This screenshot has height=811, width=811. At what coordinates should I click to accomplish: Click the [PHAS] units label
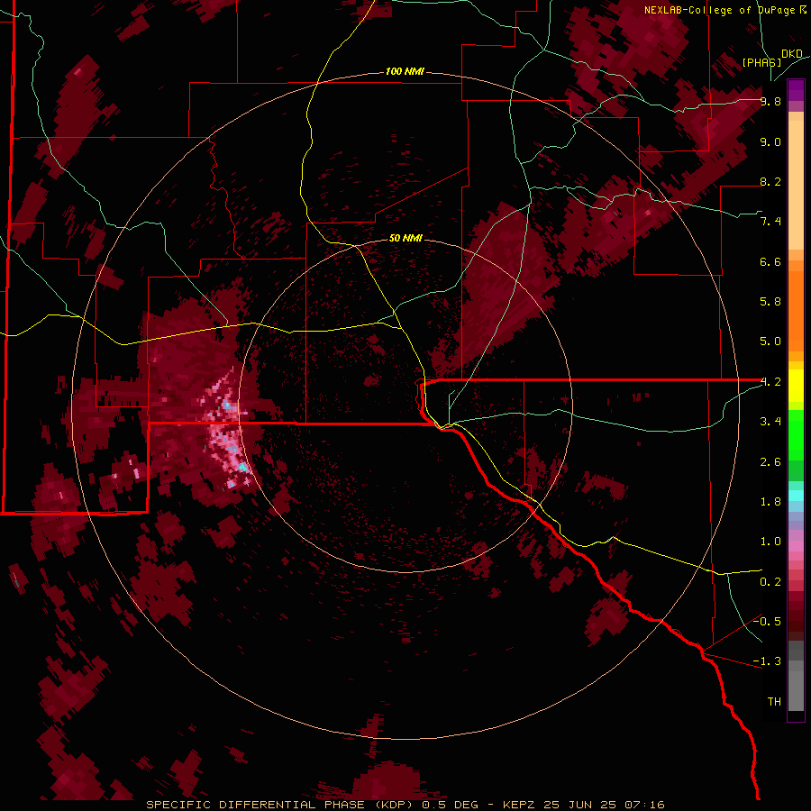pos(761,62)
